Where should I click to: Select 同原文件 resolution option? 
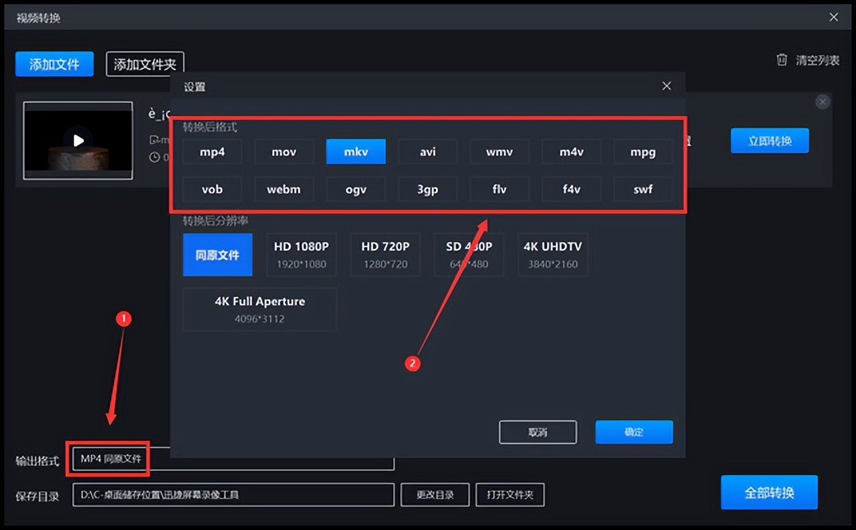tap(217, 254)
